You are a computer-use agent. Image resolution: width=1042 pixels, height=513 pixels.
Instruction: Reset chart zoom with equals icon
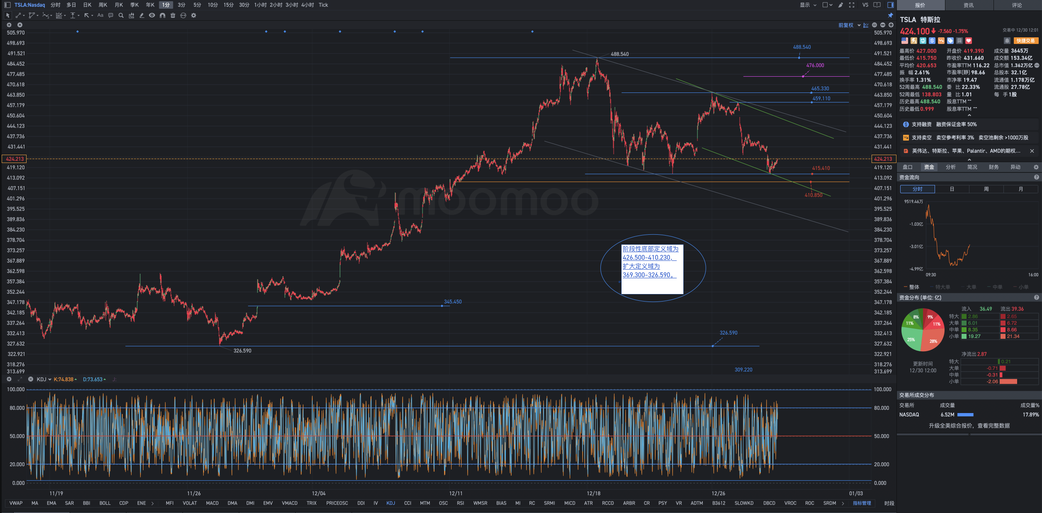coord(874,25)
